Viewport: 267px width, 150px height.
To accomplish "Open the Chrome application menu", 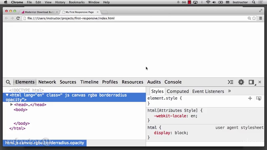I will (17, 2).
